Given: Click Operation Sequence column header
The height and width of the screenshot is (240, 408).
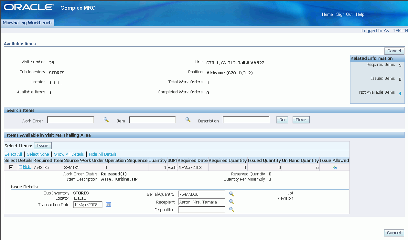Looking at the screenshot, I should point(126,160).
